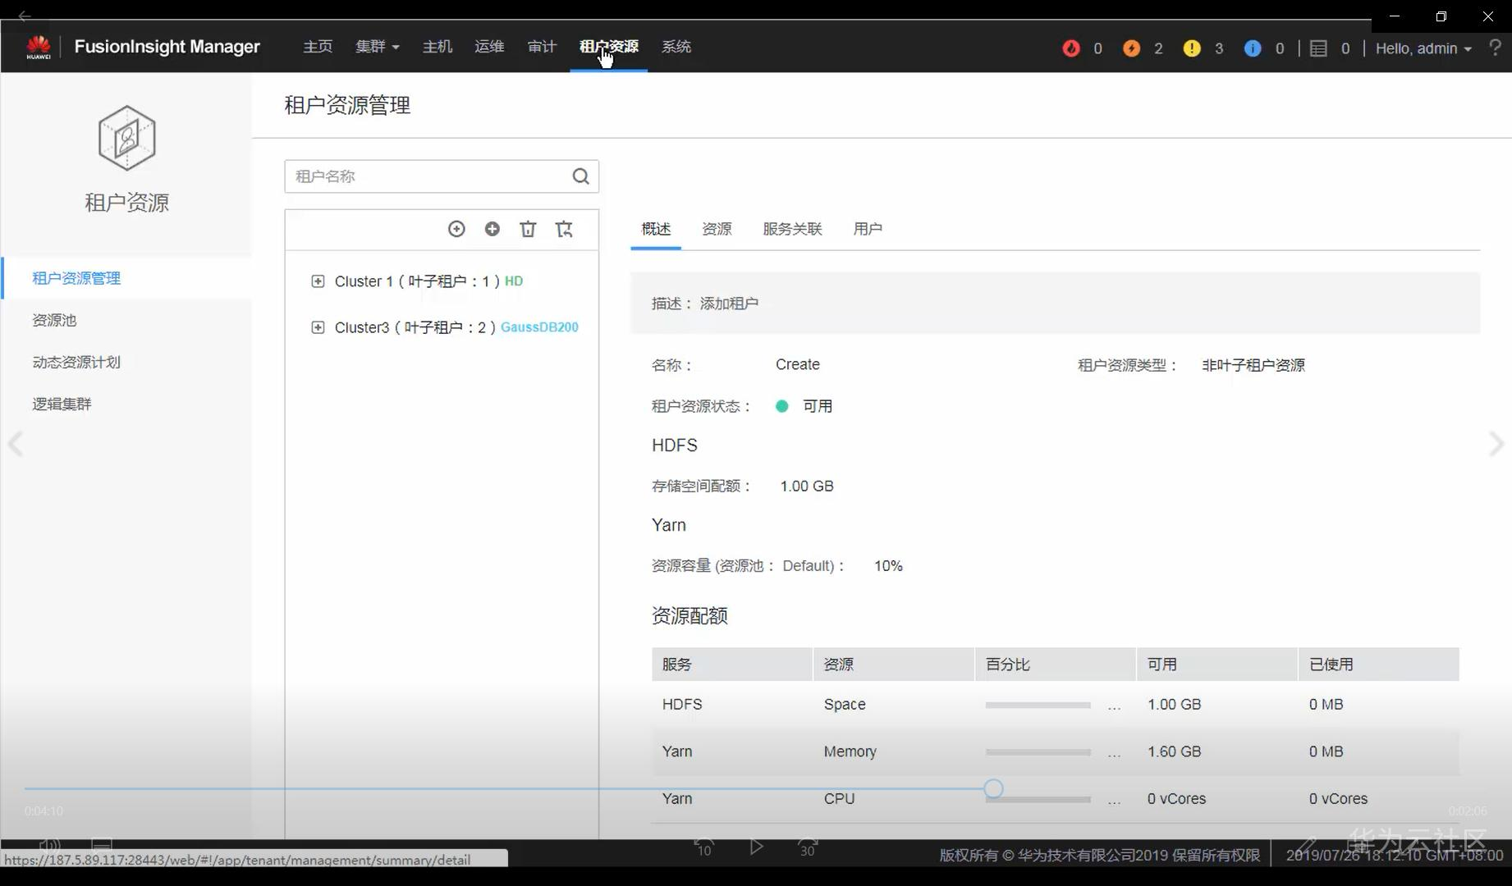Click the restore tenant trash-with-arrow icon
The height and width of the screenshot is (886, 1512).
(564, 229)
